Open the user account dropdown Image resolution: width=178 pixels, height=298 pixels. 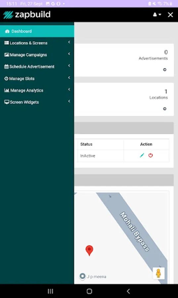coord(157,15)
